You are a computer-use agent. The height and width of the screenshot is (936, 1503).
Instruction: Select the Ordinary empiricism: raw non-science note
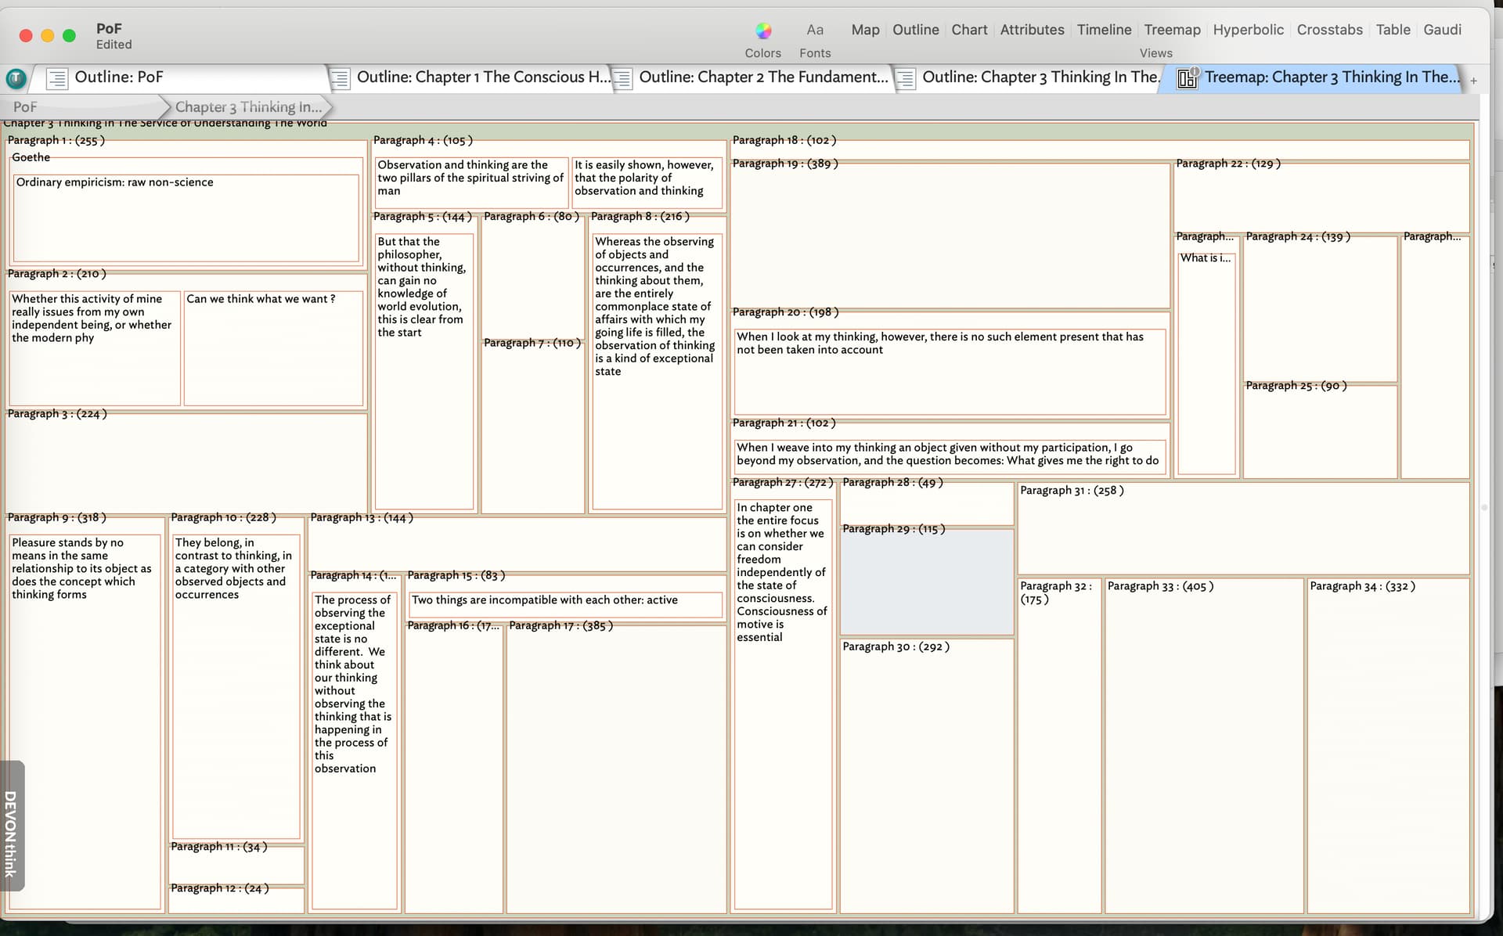[186, 218]
